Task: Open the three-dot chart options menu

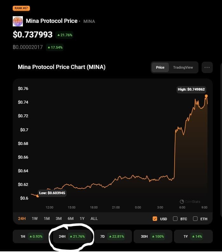Action: (x=207, y=67)
